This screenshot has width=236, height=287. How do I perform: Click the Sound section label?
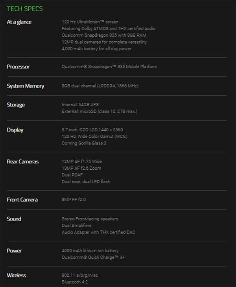point(14,218)
